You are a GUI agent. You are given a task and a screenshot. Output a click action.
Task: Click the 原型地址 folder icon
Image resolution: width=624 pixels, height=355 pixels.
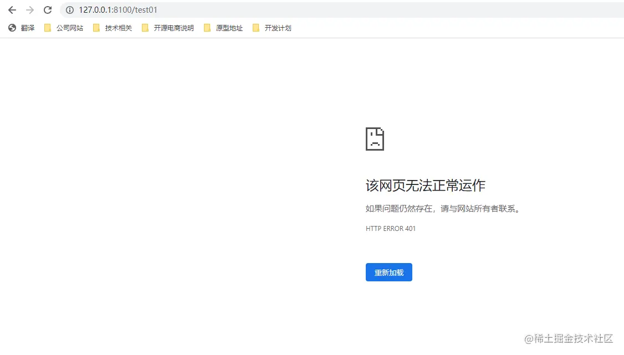(x=207, y=27)
